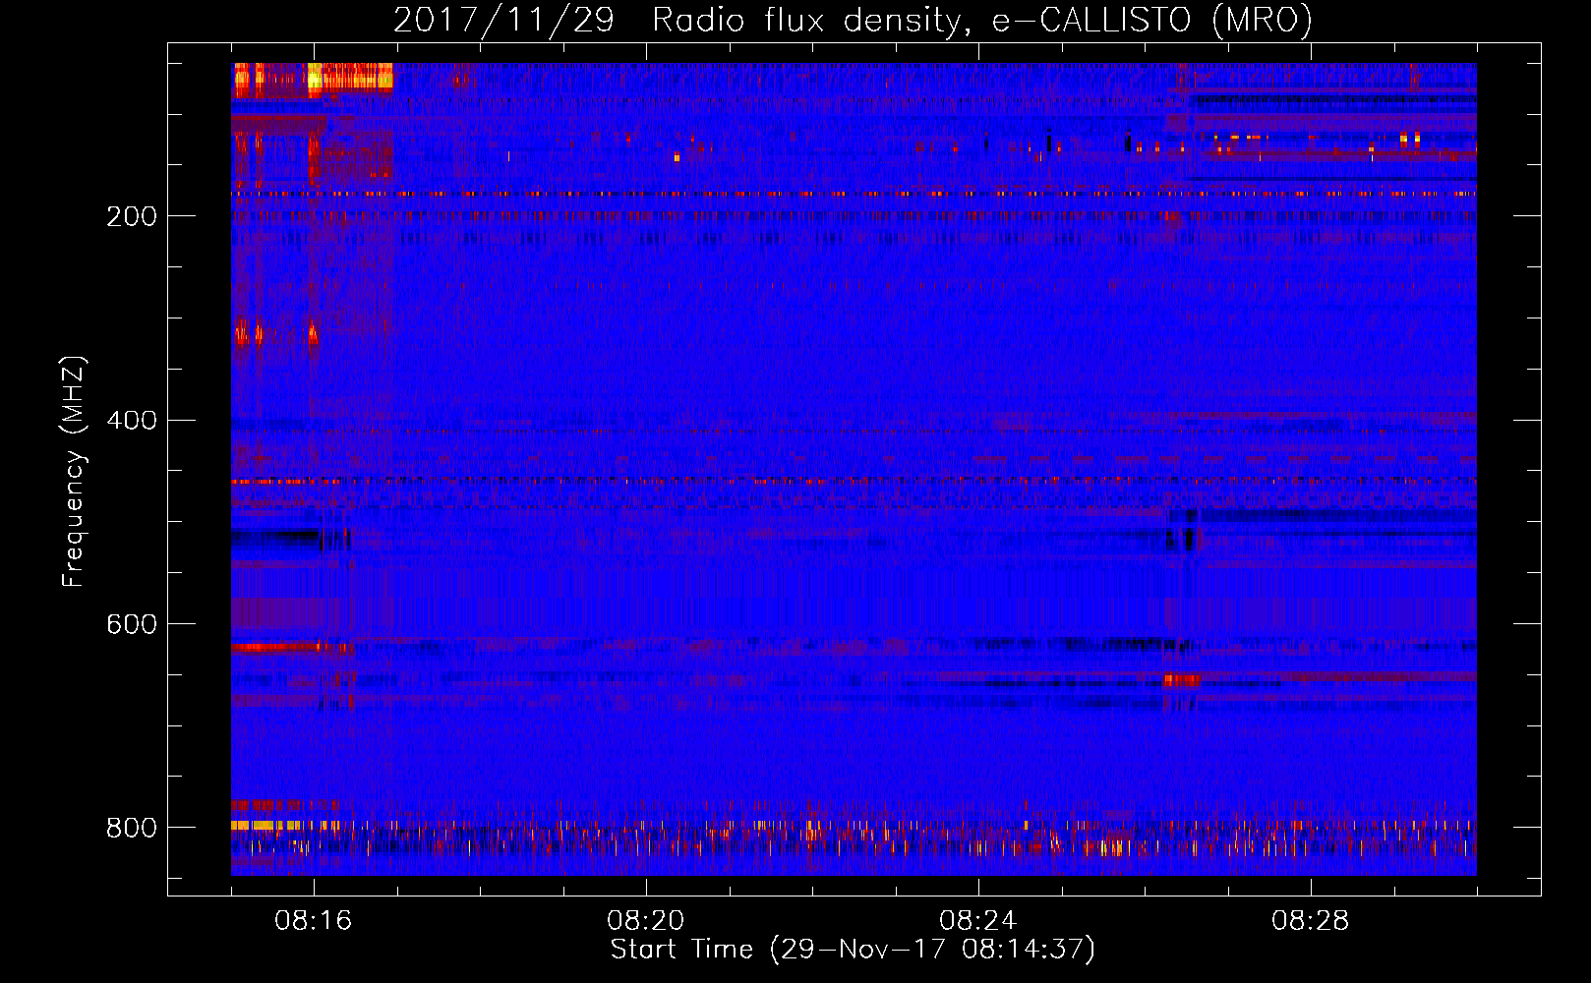This screenshot has height=983, width=1591.
Task: Click the '08:28' time tick label
Action: coord(1311,921)
